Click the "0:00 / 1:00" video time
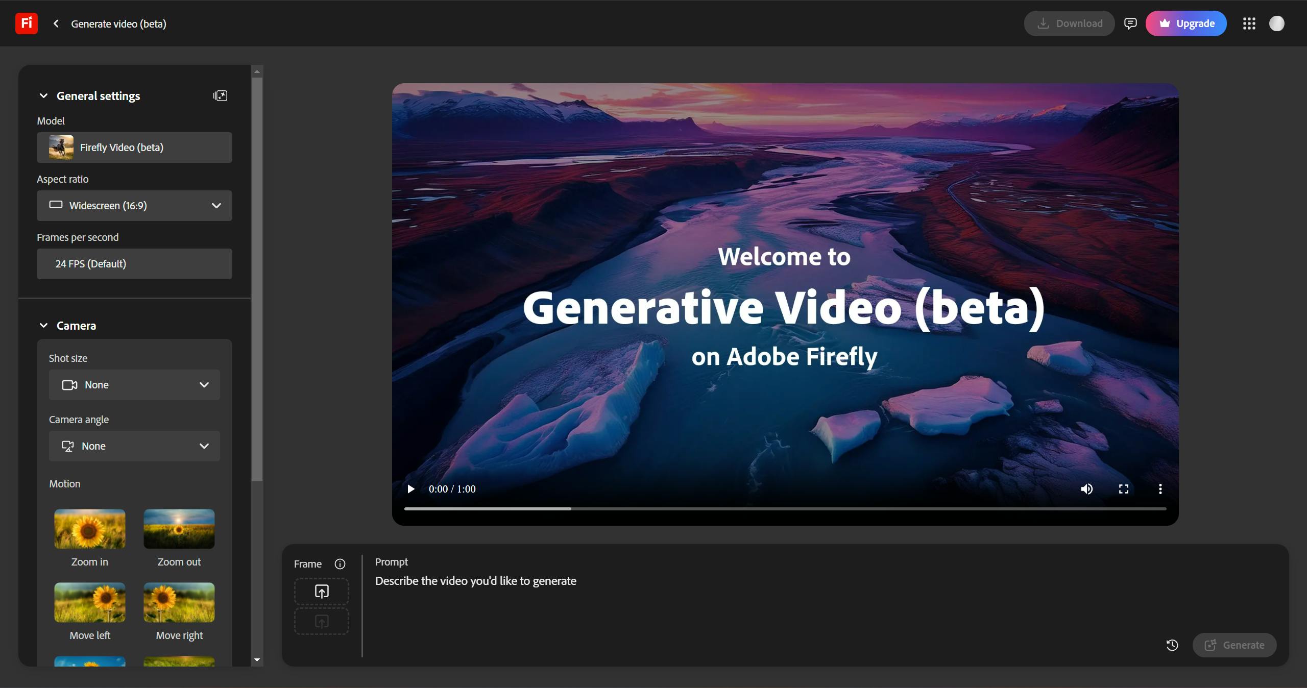 click(452, 489)
